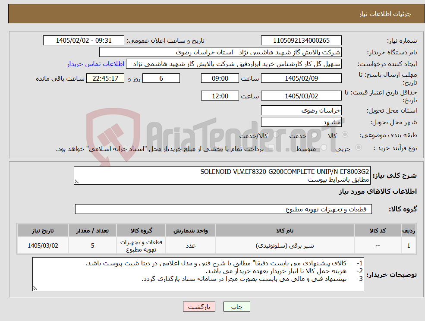Click the بازگشت (back) button

pyautogui.click(x=199, y=307)
